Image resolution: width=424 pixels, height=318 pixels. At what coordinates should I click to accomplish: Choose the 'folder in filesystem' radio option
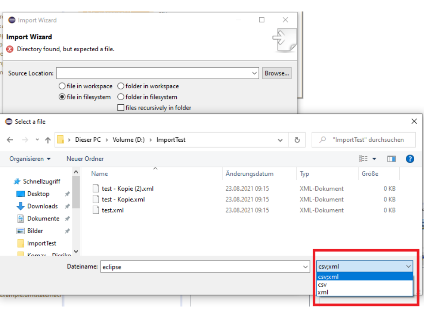(x=121, y=97)
